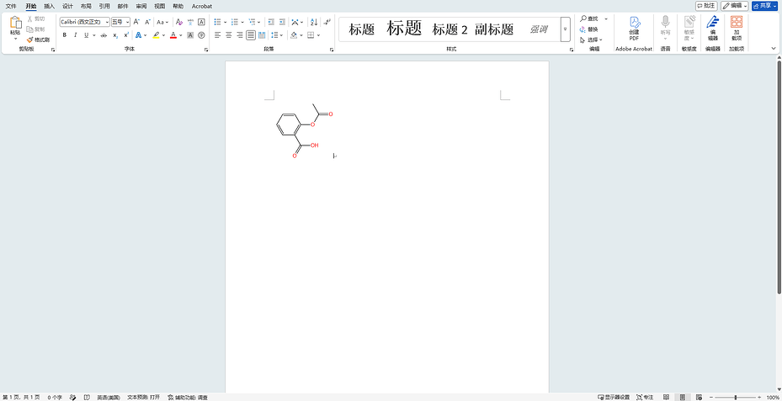The width and height of the screenshot is (782, 401).
Task: Click the Paste clipboard icon
Action: (15, 23)
